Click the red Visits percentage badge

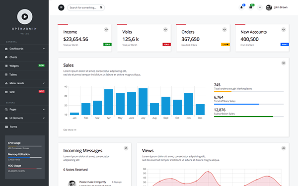[x=166, y=45]
